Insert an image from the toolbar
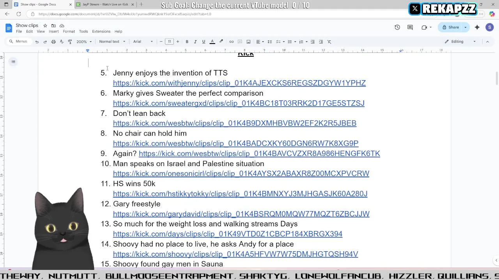Viewport: 499px width, 280px height. pos(248,42)
